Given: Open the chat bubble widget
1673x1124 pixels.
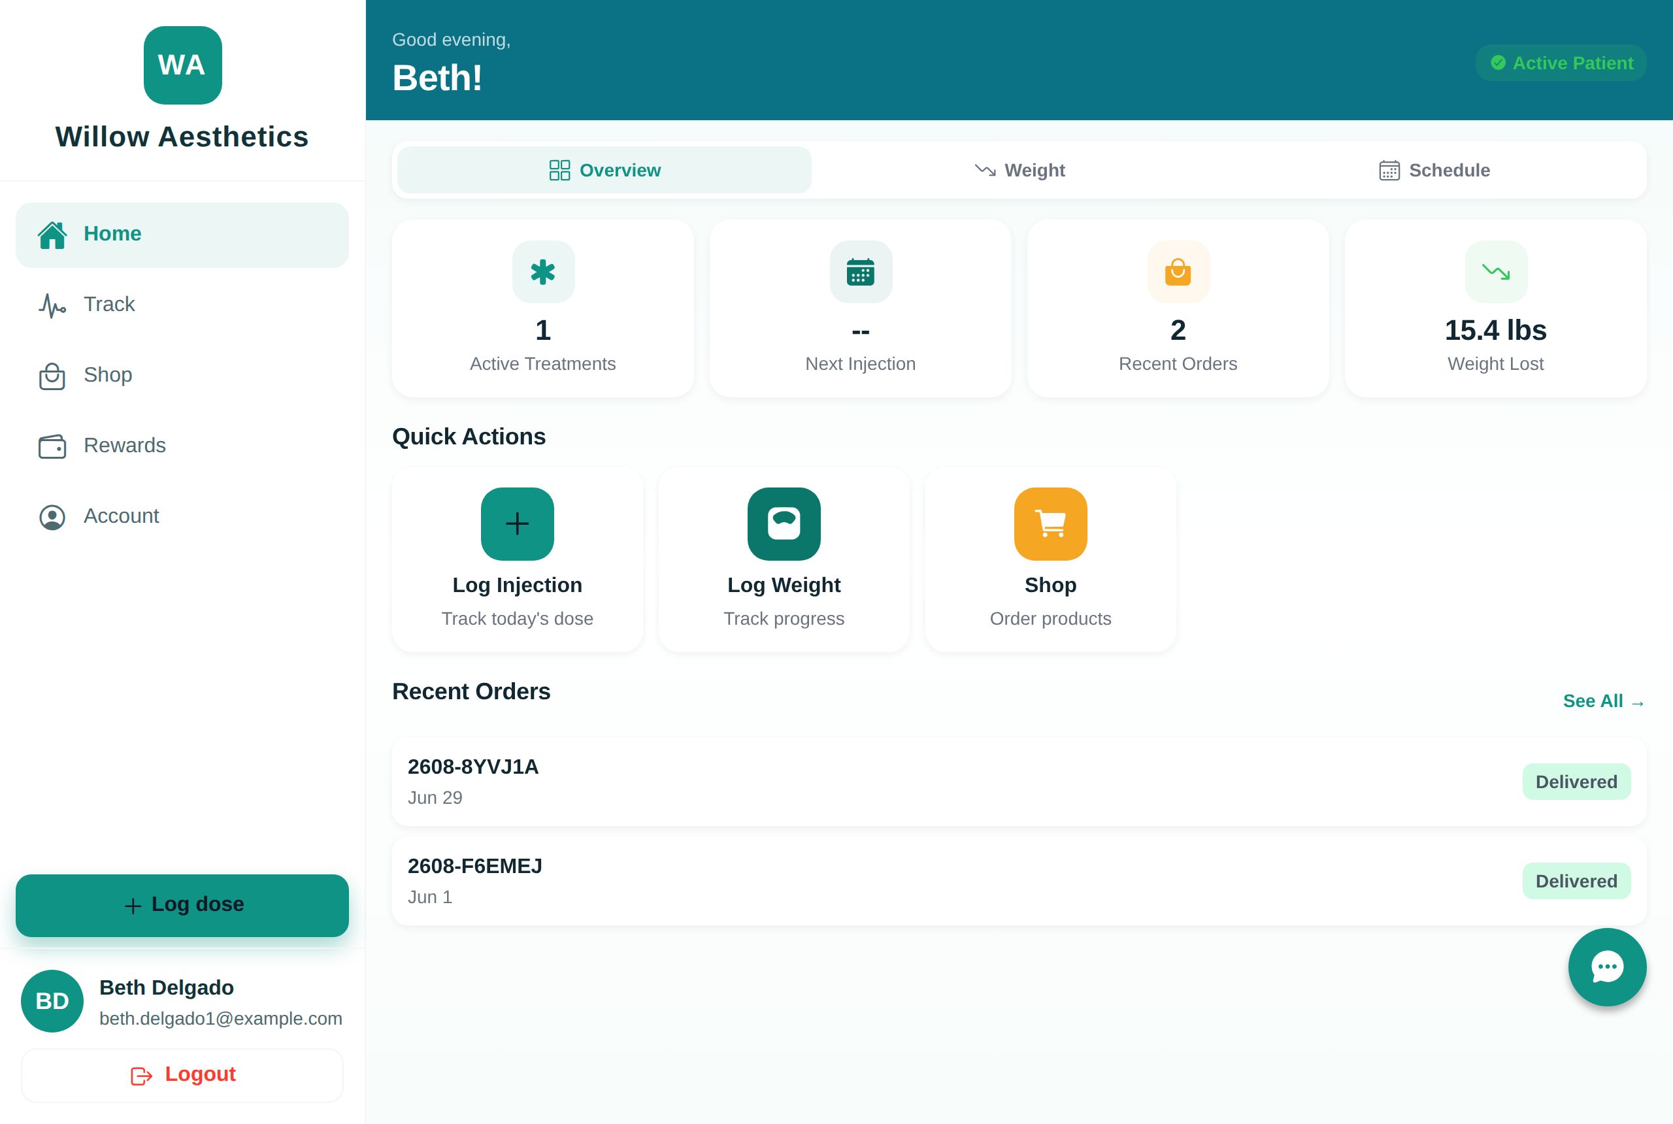Looking at the screenshot, I should (x=1607, y=967).
